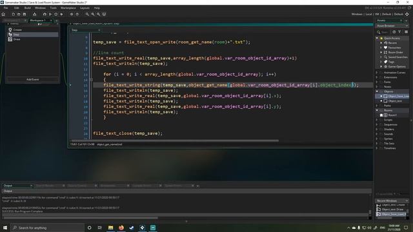Select the Step event in Events list
This screenshot has height=232, width=413.
[33, 34]
